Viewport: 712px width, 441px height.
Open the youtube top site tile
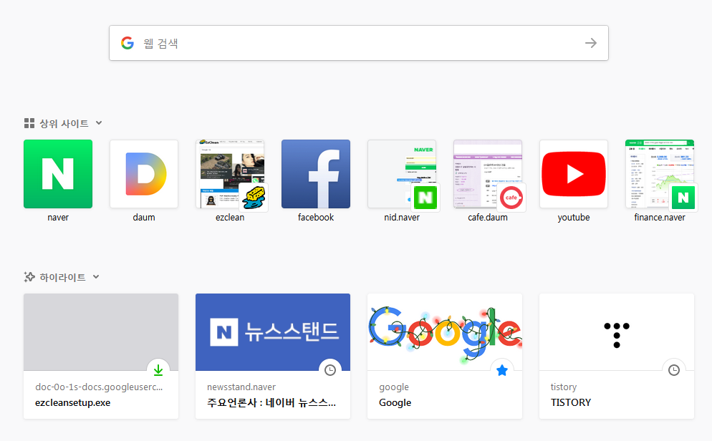(574, 174)
